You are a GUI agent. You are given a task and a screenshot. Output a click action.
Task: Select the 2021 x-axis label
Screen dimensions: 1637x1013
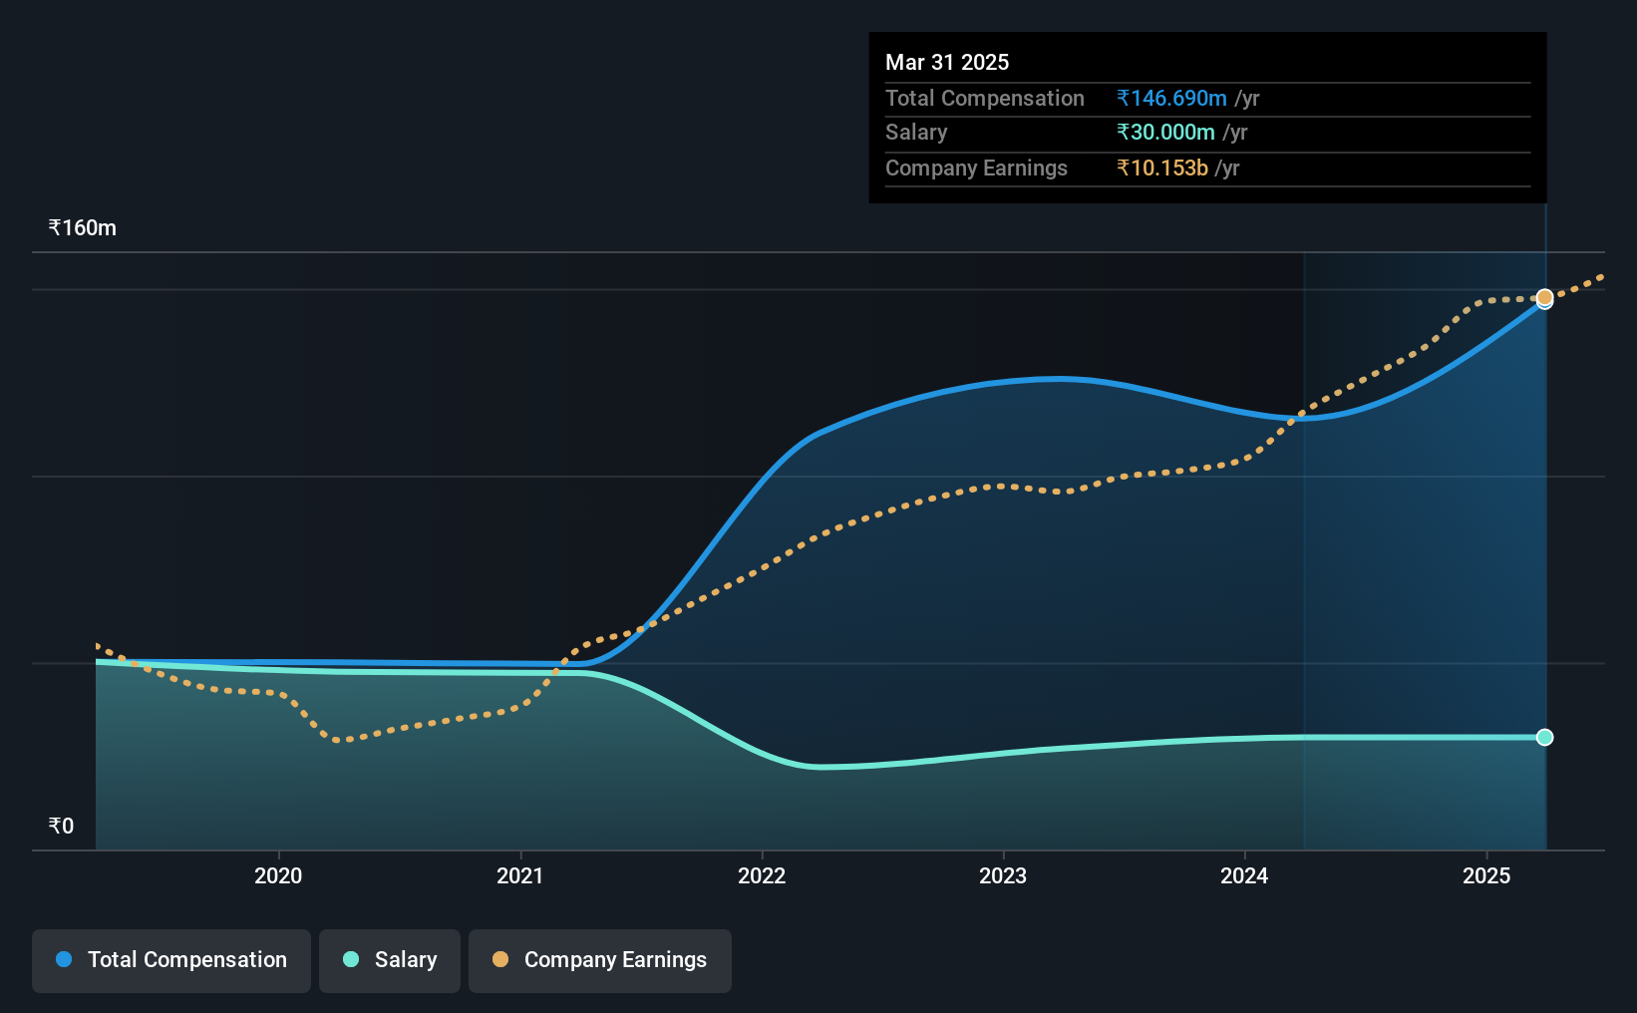[520, 875]
